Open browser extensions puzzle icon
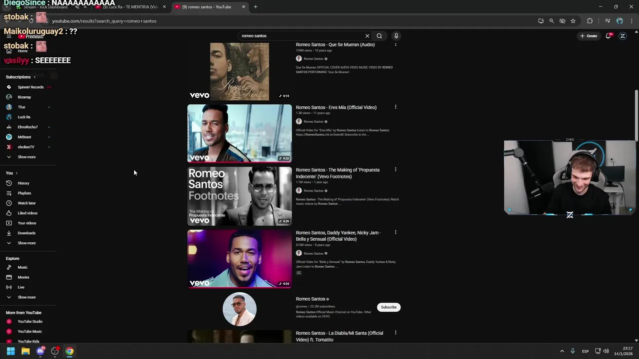The image size is (639, 359). click(x=590, y=21)
